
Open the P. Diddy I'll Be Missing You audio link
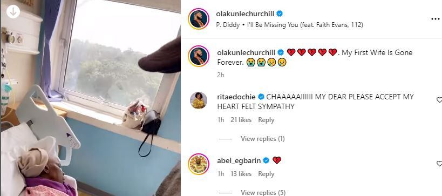coord(289,25)
